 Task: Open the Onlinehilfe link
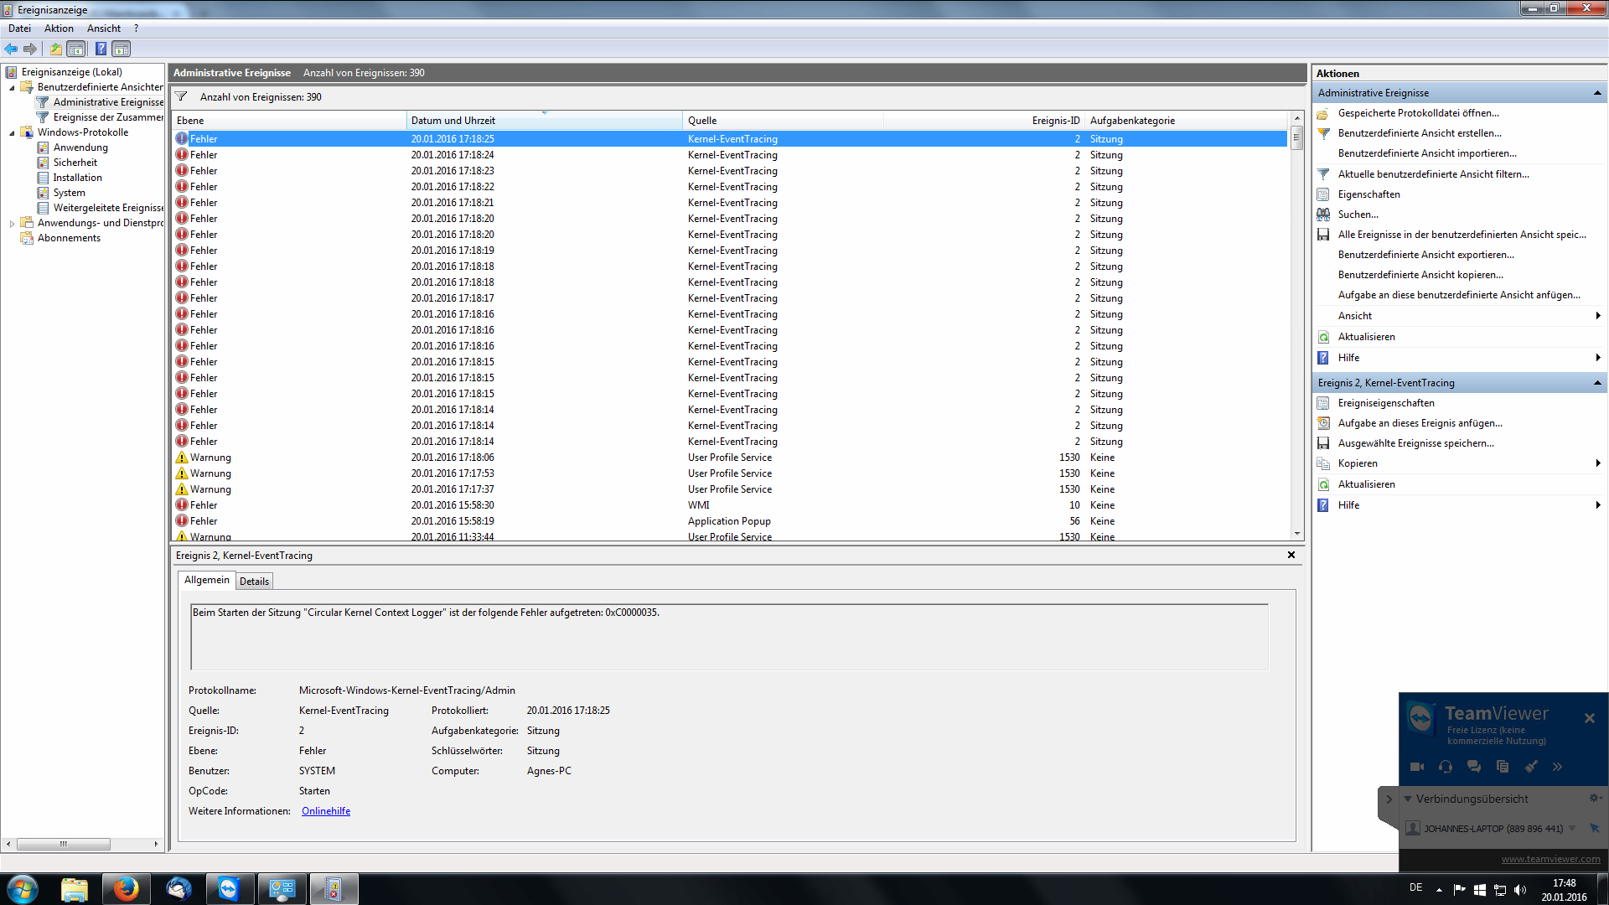click(x=326, y=811)
